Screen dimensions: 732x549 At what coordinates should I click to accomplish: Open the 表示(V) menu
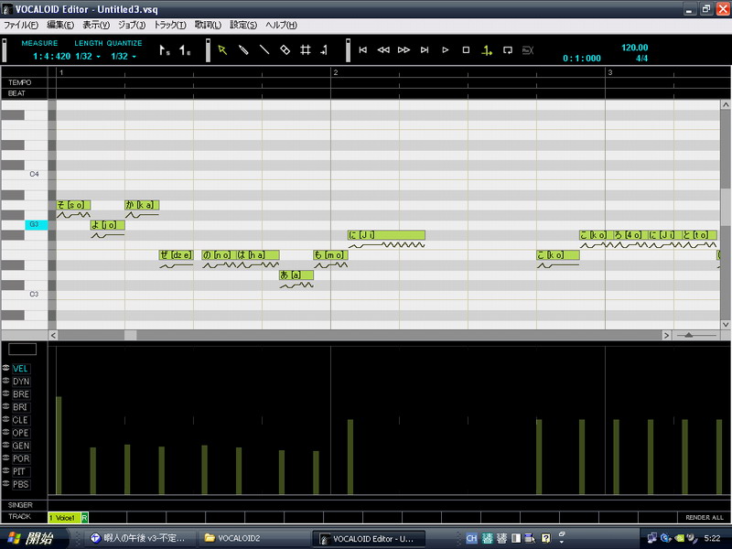tap(96, 26)
